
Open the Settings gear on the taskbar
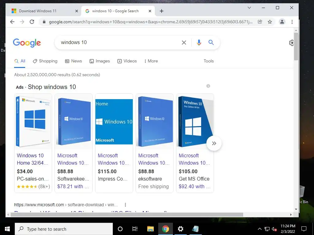180,229
